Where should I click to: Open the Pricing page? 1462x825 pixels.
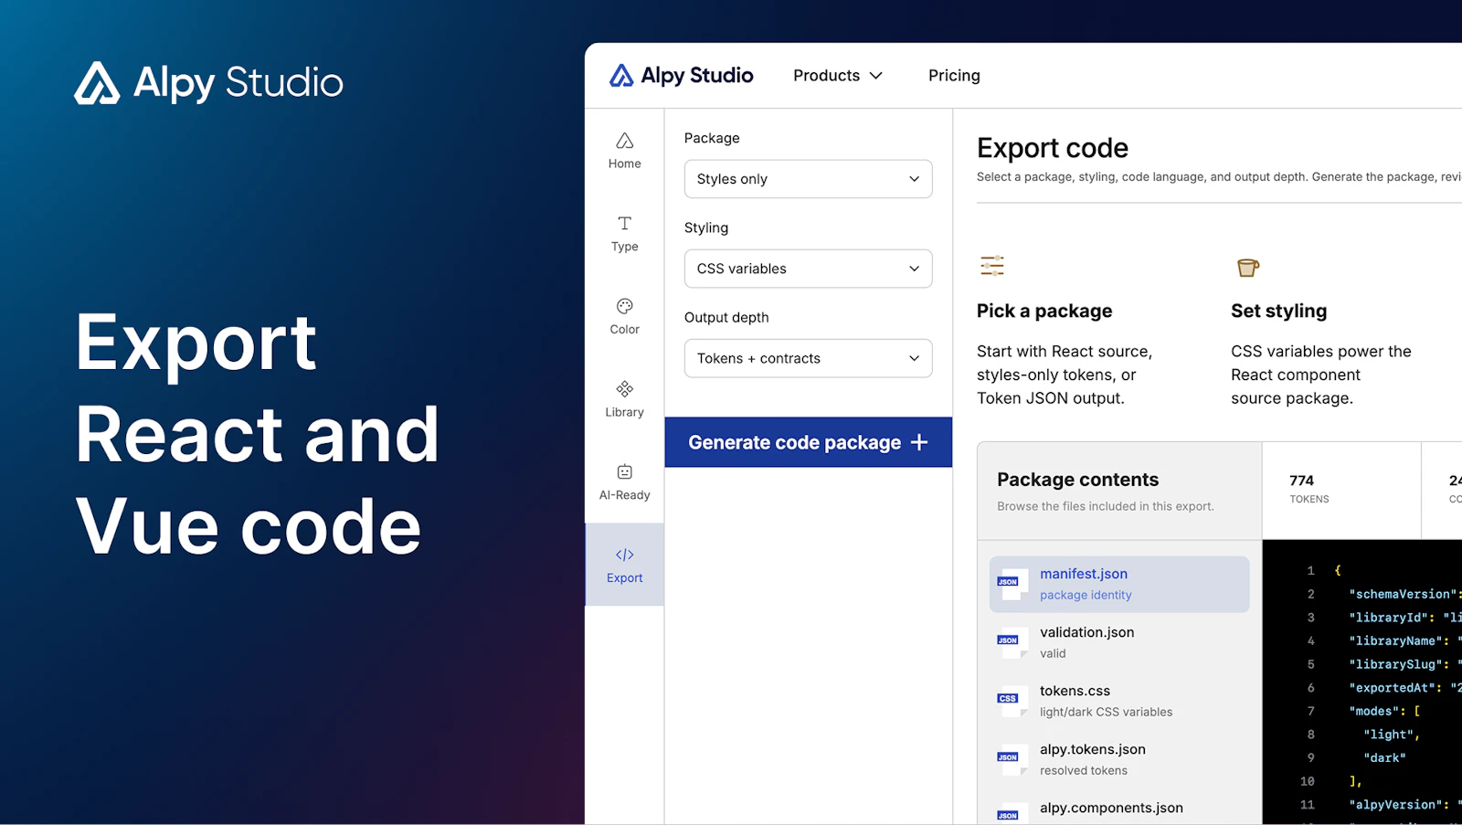[954, 75]
